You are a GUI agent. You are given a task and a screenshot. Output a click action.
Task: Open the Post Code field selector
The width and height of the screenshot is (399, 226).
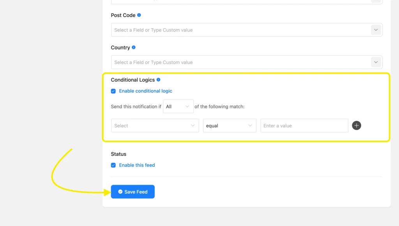click(x=247, y=30)
